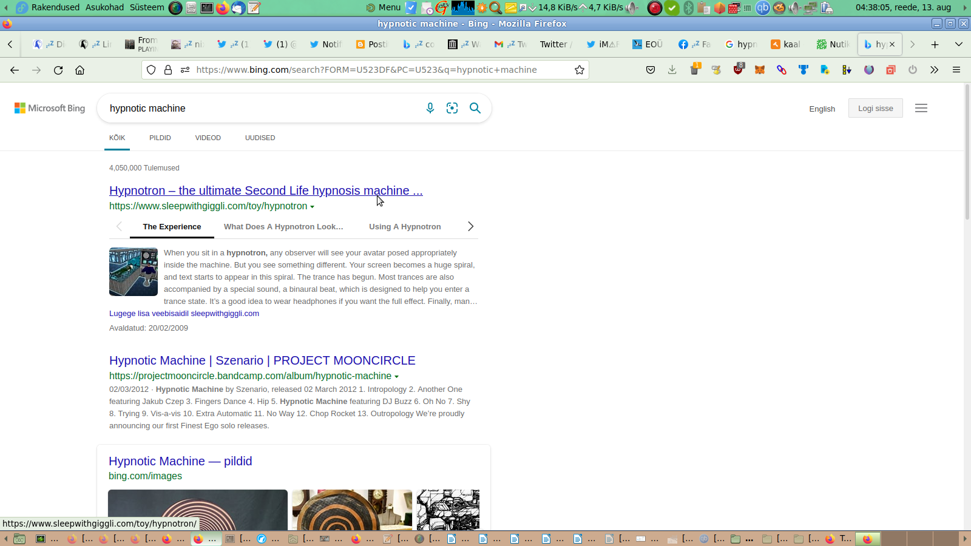Expand the list all tabs dropdown

959,44
